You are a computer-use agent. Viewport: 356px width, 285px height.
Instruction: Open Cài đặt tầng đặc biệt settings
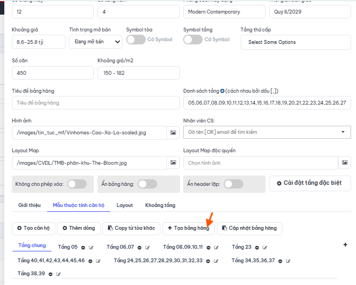tap(310, 183)
